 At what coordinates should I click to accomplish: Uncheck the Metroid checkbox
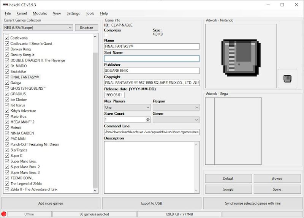pyautogui.click(x=7, y=128)
